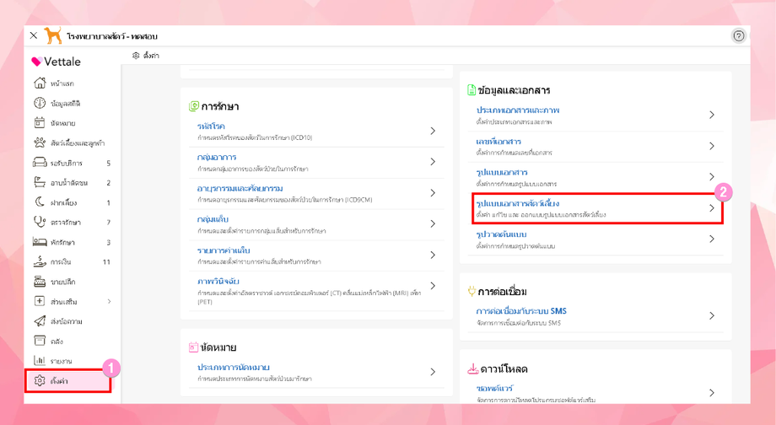This screenshot has height=425, width=776.
Task: Open the statistics ข้อมูลสถิติ icon
Action: (40, 103)
